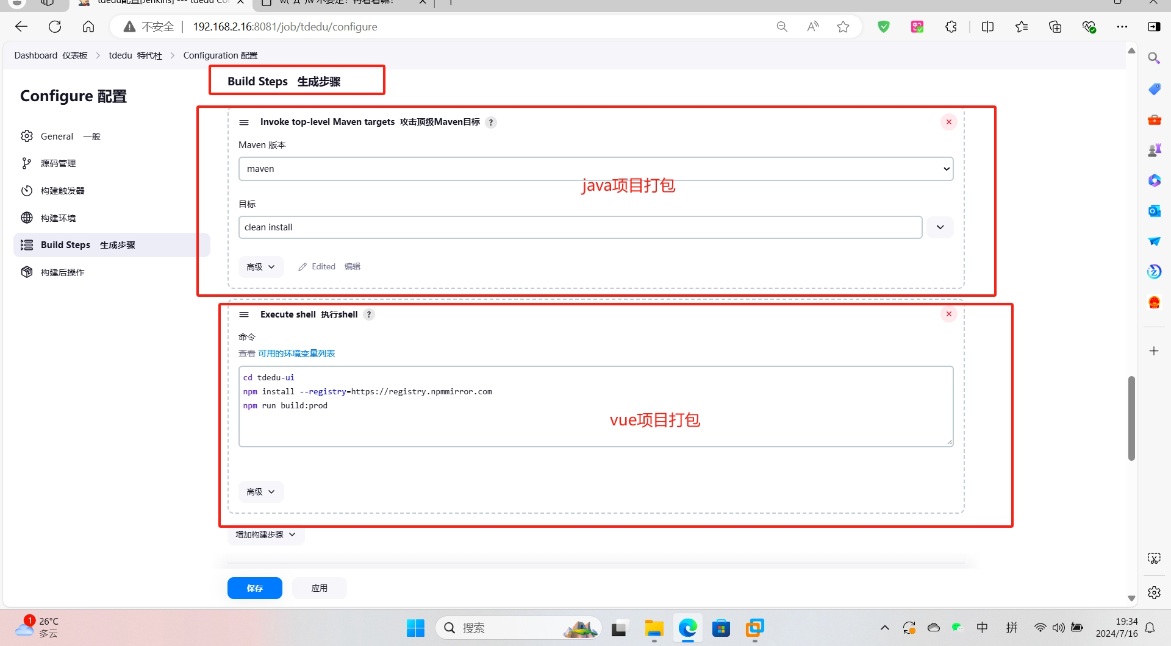Open the Outlook sidebar app
This screenshot has width=1171, height=646.
1154,211
